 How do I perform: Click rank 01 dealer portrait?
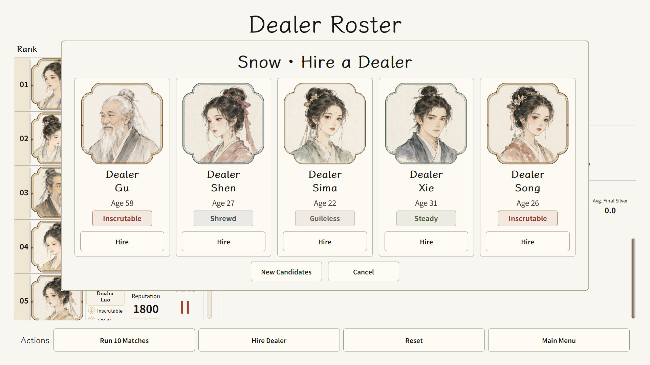click(46, 84)
